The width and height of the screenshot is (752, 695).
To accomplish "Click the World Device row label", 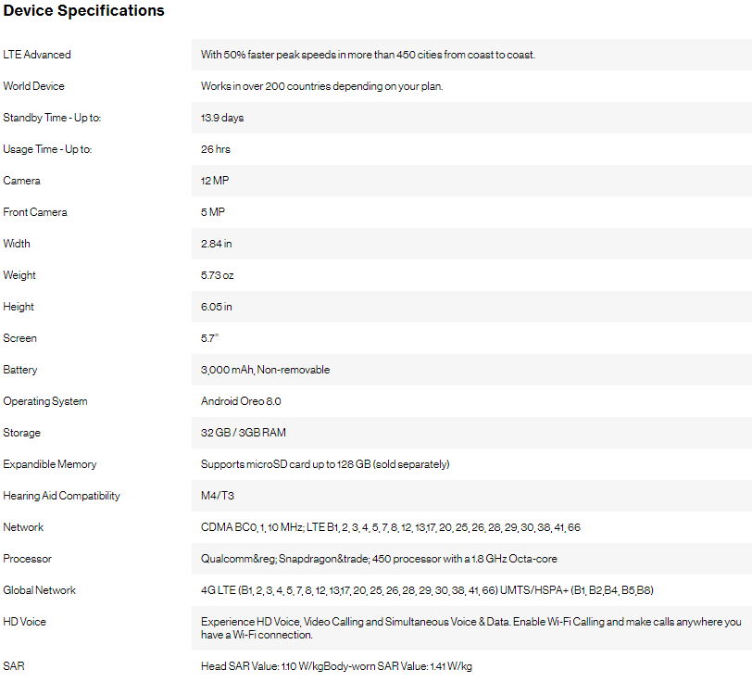I will pos(33,86).
